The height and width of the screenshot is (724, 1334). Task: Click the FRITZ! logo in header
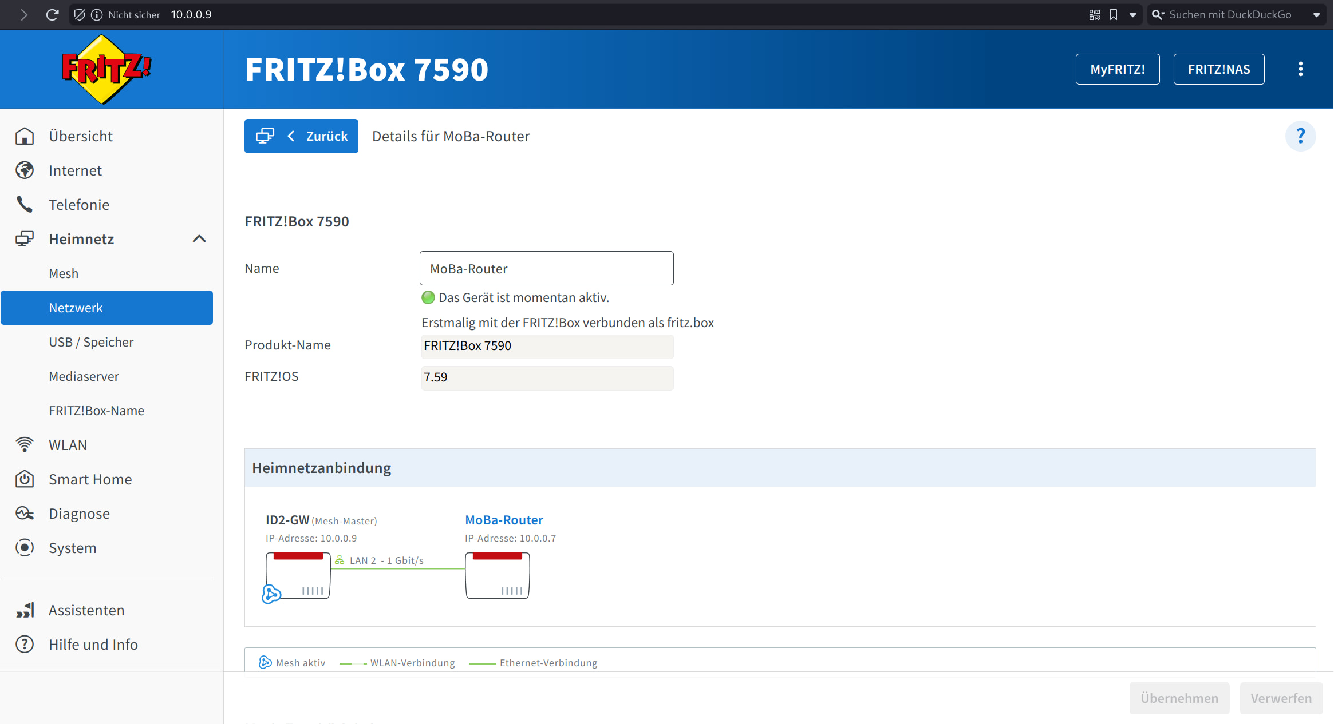point(106,69)
